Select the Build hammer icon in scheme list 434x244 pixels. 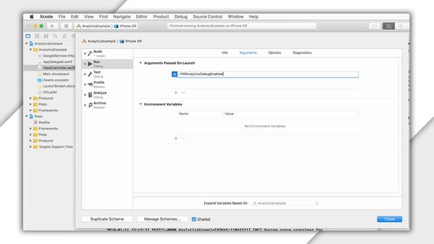click(x=90, y=54)
